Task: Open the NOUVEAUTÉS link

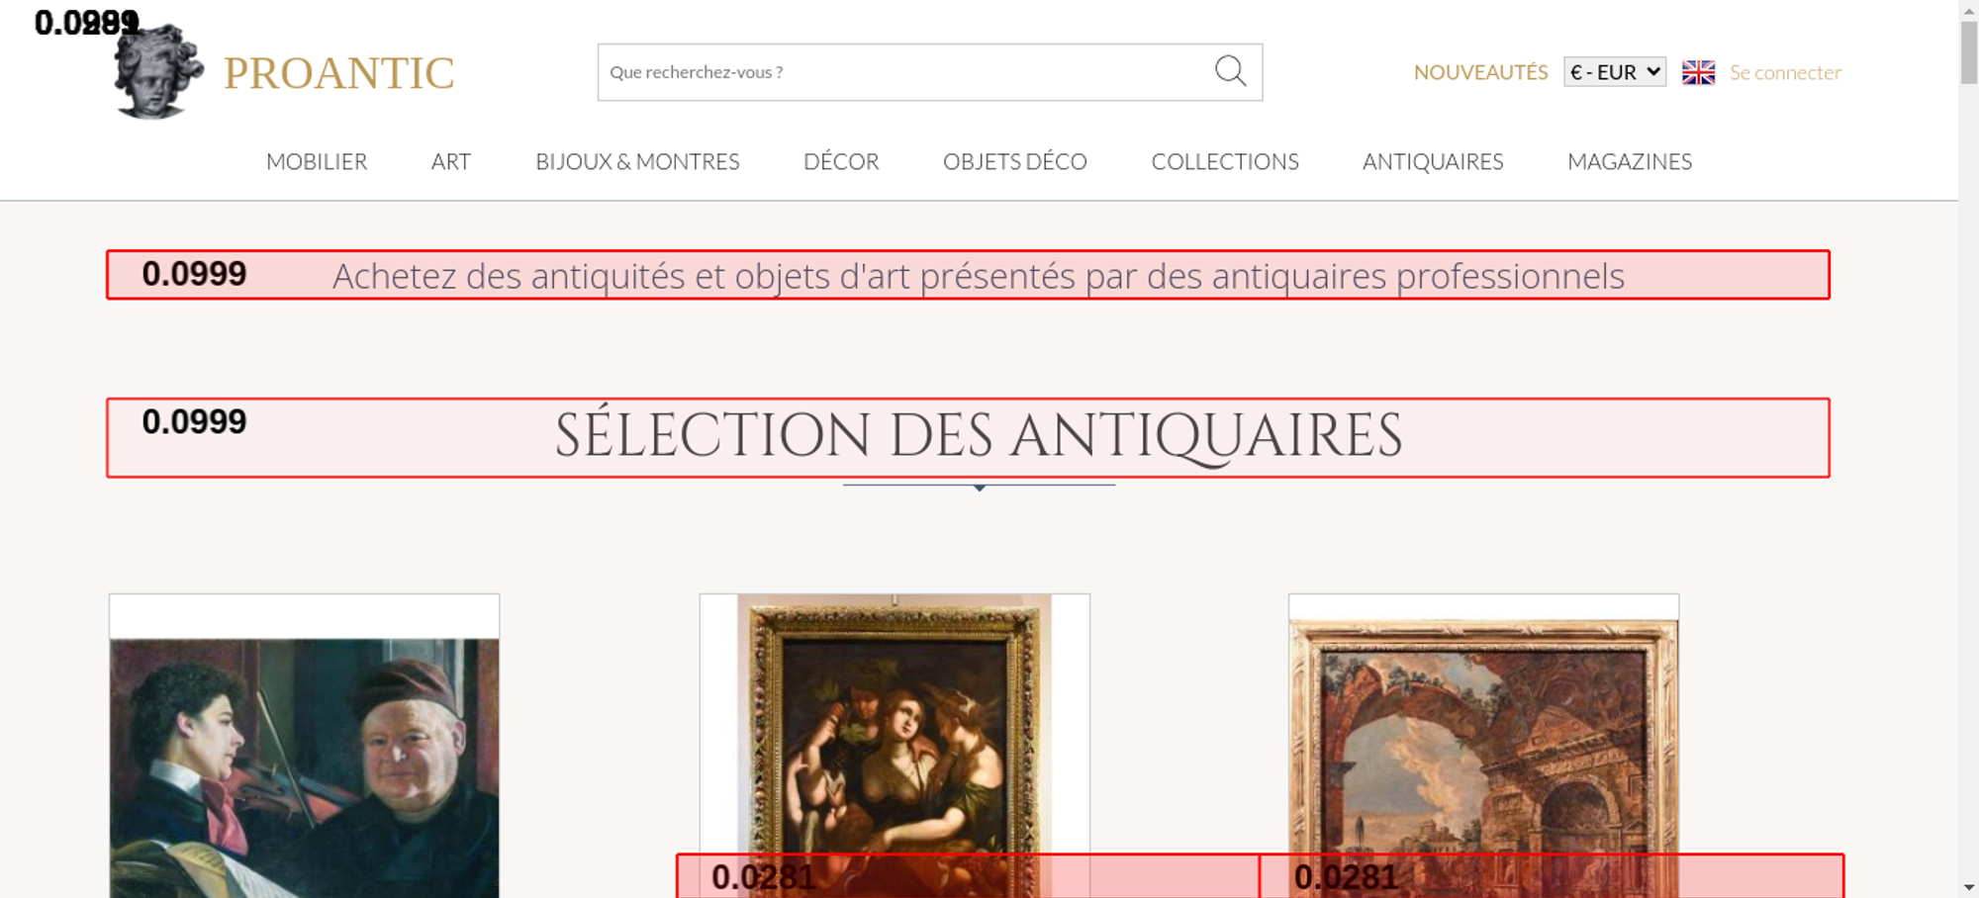Action: click(1480, 72)
